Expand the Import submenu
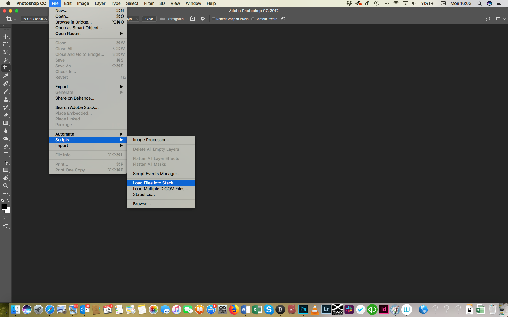 [88, 146]
